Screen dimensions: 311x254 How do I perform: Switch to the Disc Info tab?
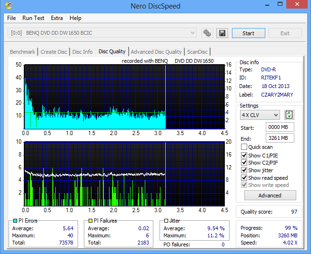tap(82, 52)
